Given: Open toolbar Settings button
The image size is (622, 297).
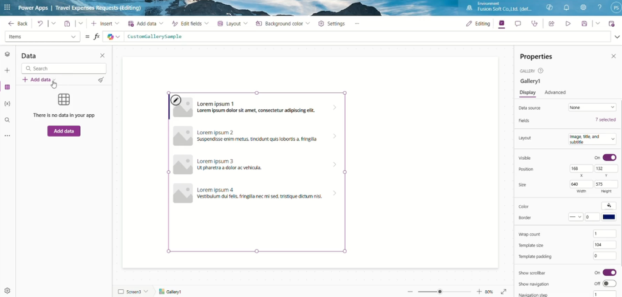Looking at the screenshot, I should [332, 24].
